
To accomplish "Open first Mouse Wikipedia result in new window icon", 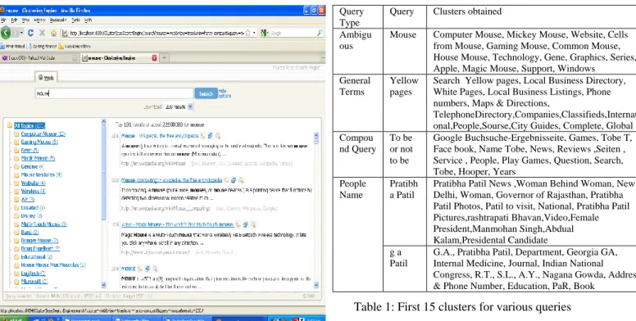I will click(210, 136).
